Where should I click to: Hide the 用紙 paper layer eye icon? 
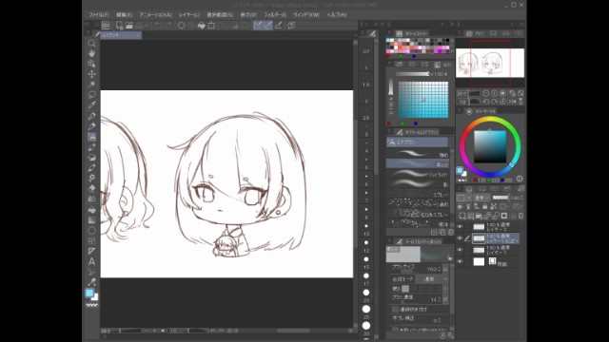460,262
